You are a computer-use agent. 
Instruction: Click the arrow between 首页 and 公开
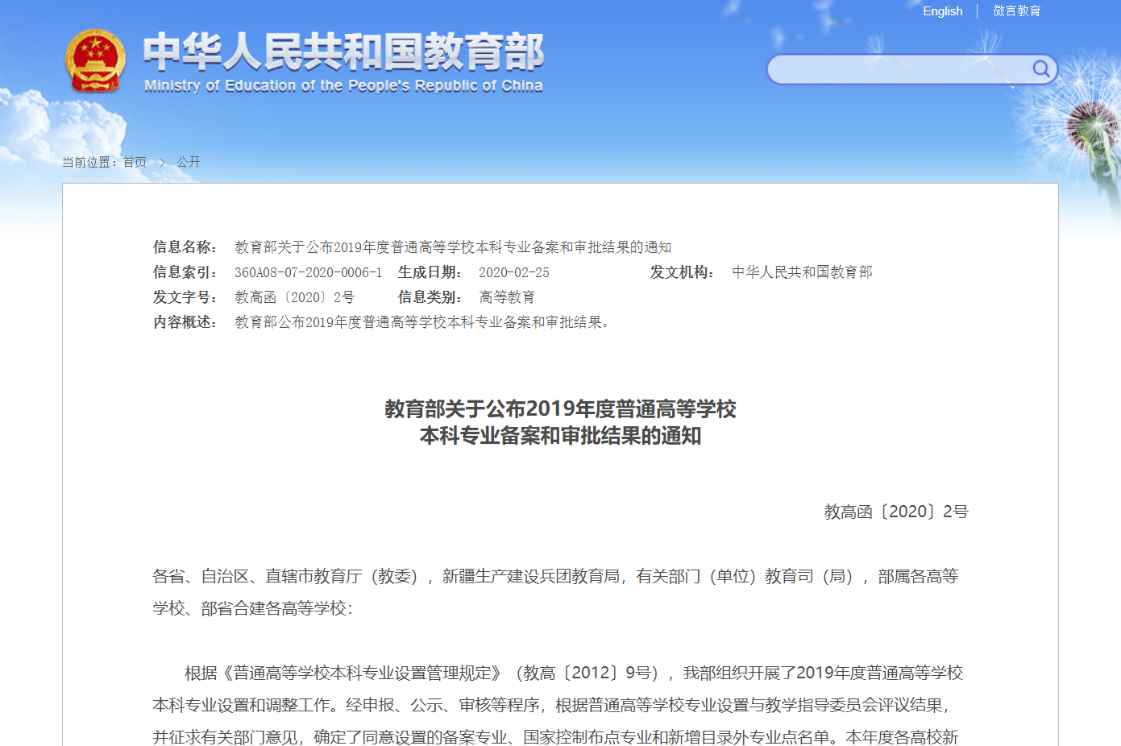click(162, 163)
